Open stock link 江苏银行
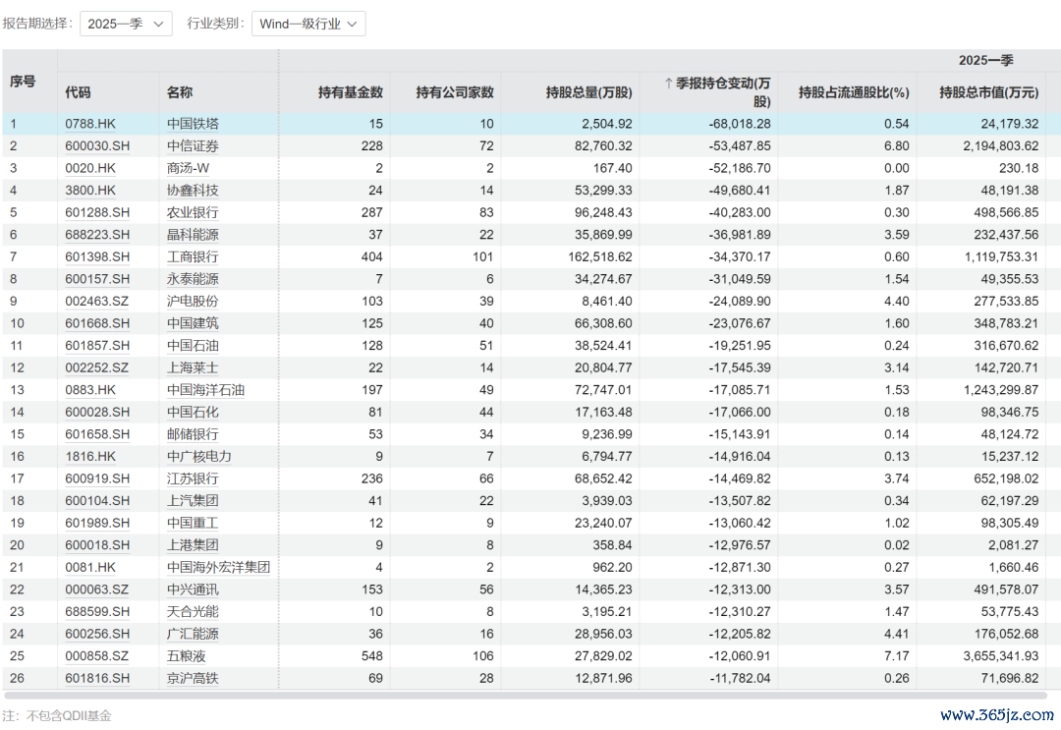The image size is (1061, 730). [x=193, y=479]
